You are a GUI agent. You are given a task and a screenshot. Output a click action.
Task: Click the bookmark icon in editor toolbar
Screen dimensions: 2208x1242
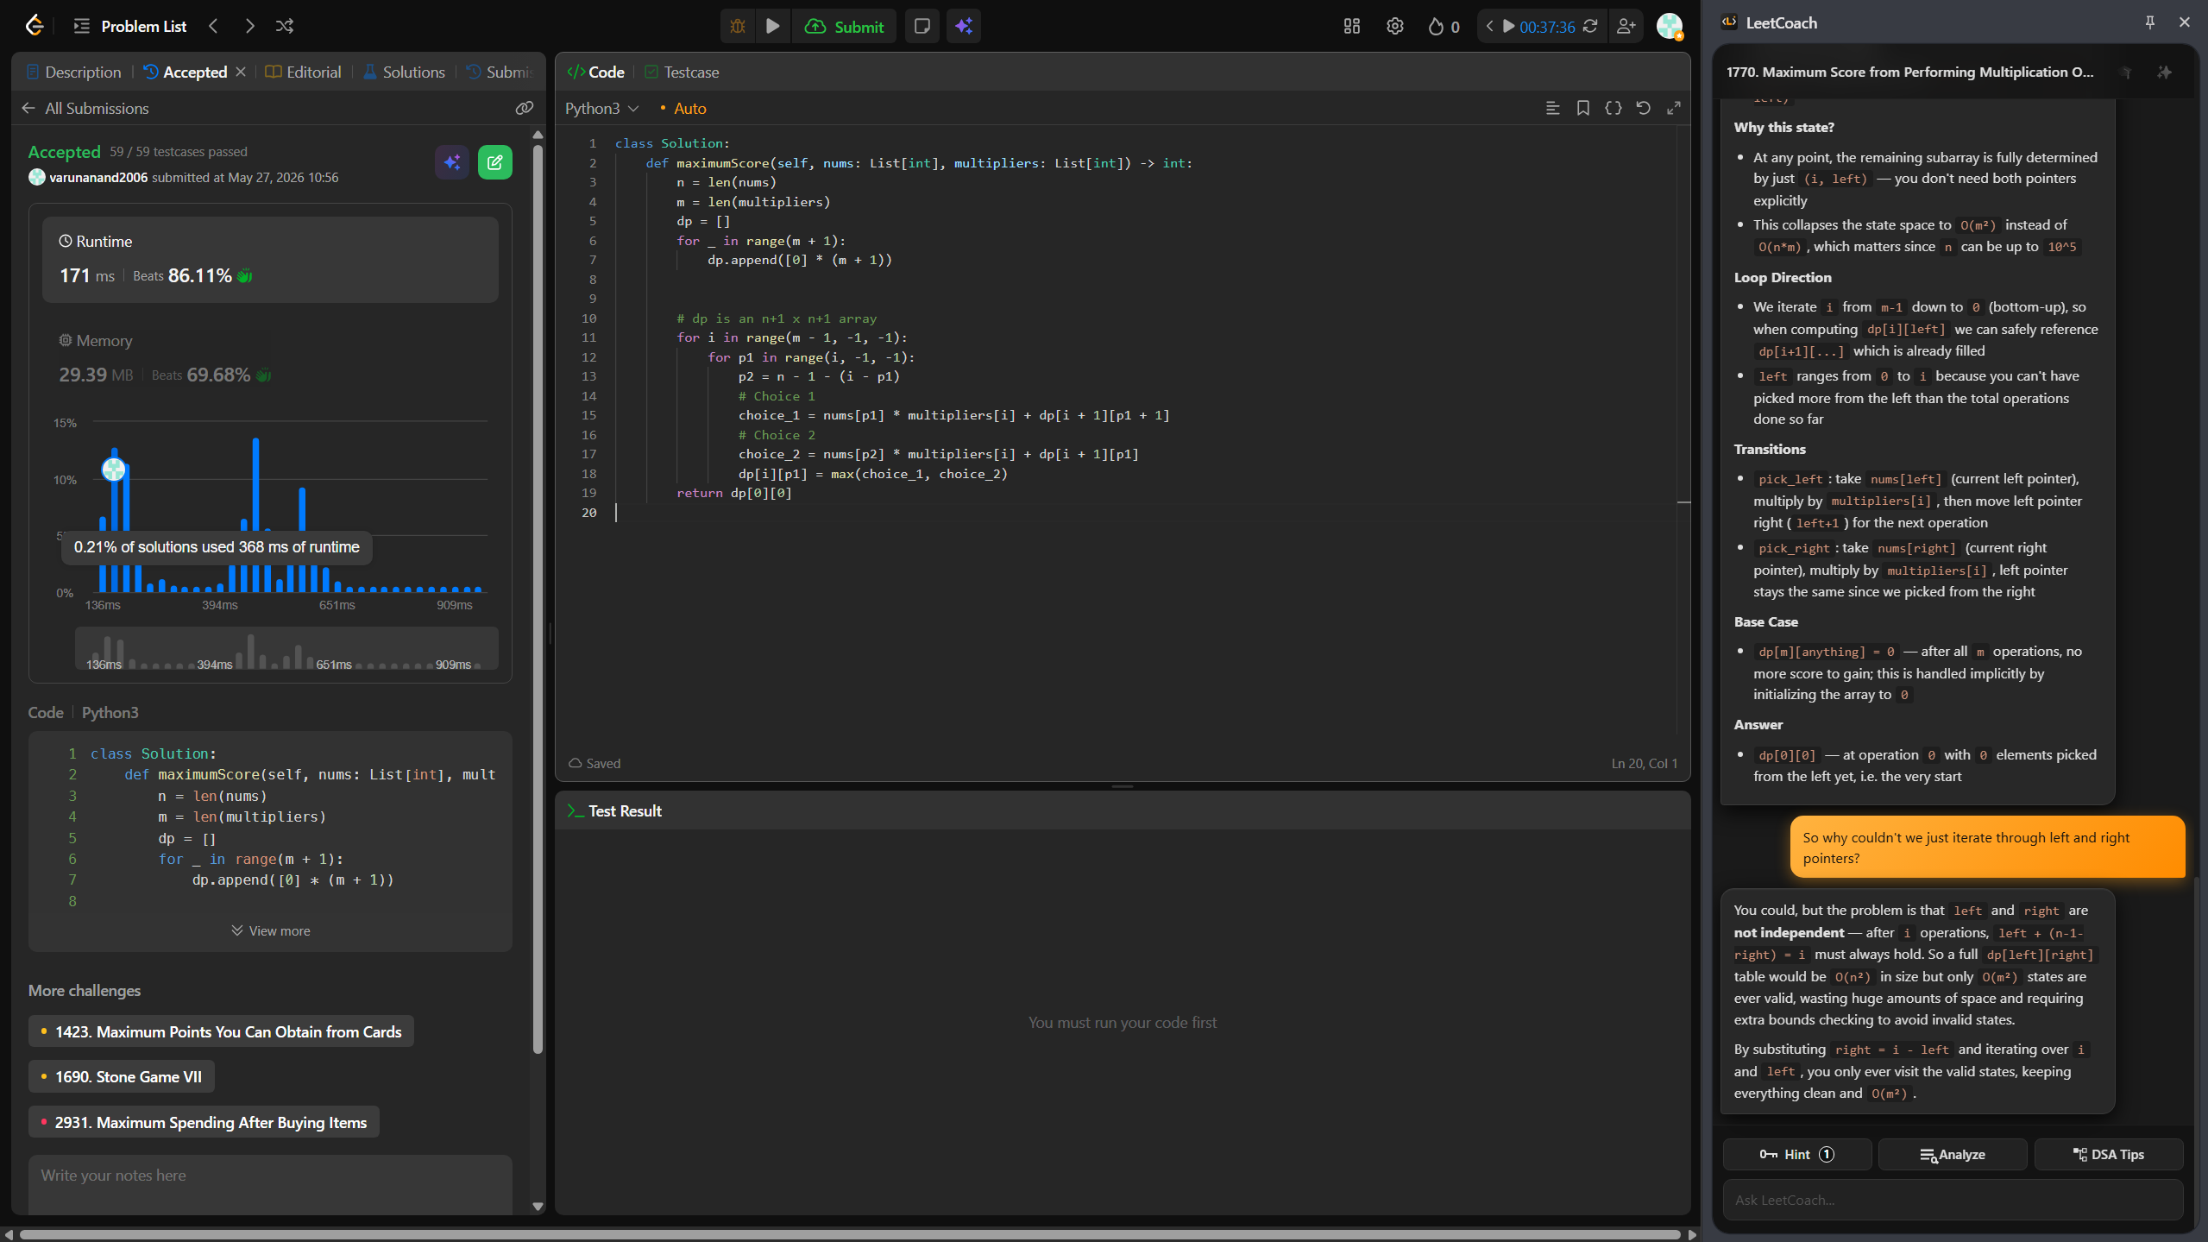tap(1583, 108)
